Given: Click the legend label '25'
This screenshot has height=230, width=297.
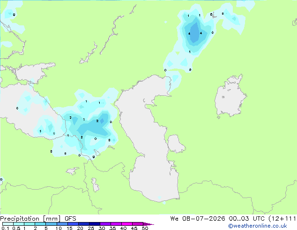Looking at the screenshot, I should [x=91, y=228].
